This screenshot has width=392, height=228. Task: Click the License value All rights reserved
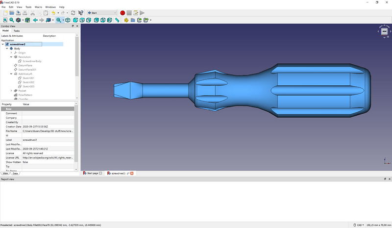[48, 153]
